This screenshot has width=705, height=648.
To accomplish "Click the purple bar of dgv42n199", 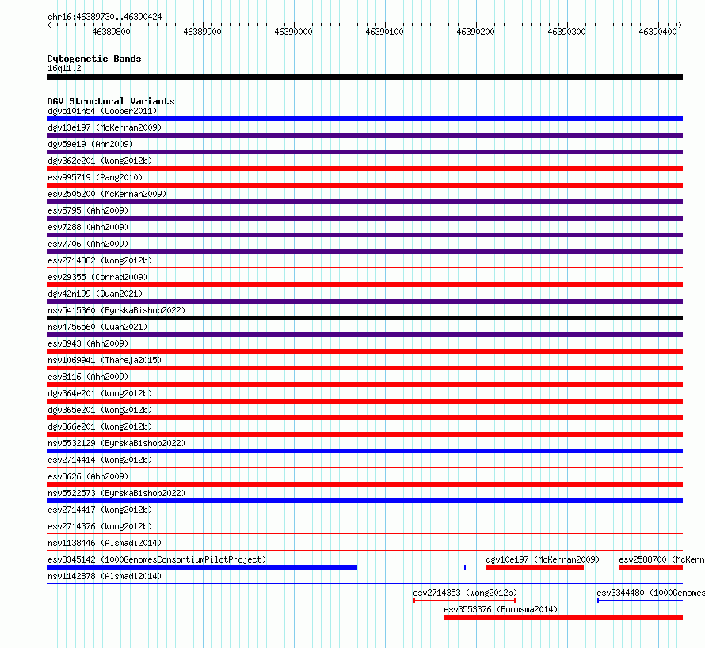I will [x=364, y=301].
